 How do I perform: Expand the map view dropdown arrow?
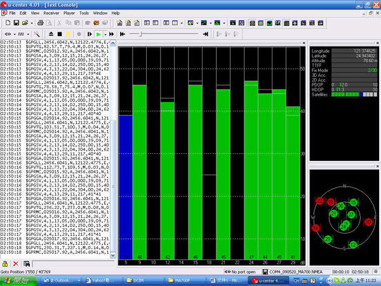197,23
